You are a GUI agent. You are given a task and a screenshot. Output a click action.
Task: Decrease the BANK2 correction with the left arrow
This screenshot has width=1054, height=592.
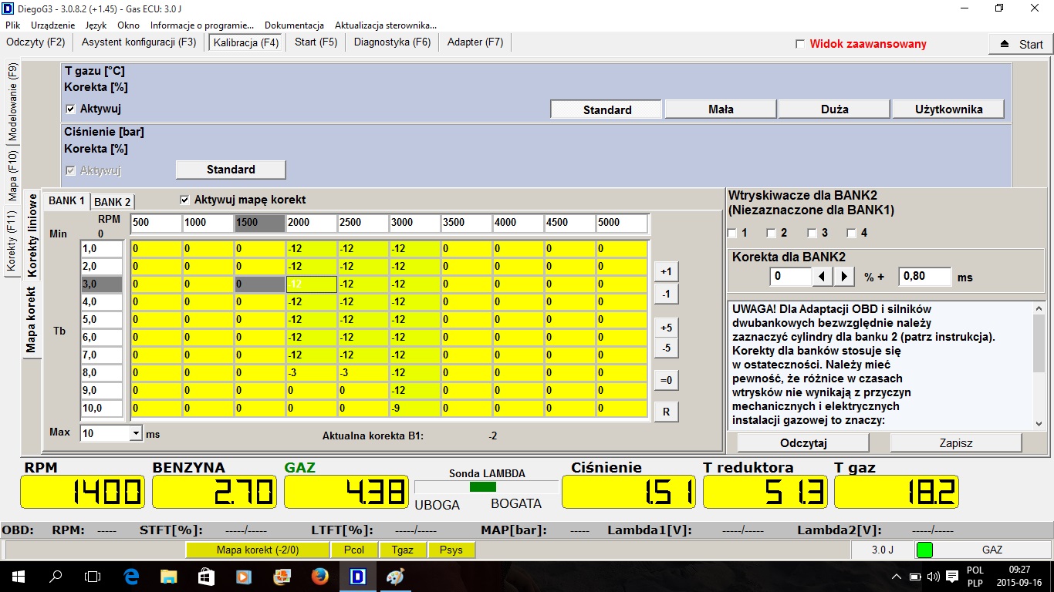coord(822,276)
